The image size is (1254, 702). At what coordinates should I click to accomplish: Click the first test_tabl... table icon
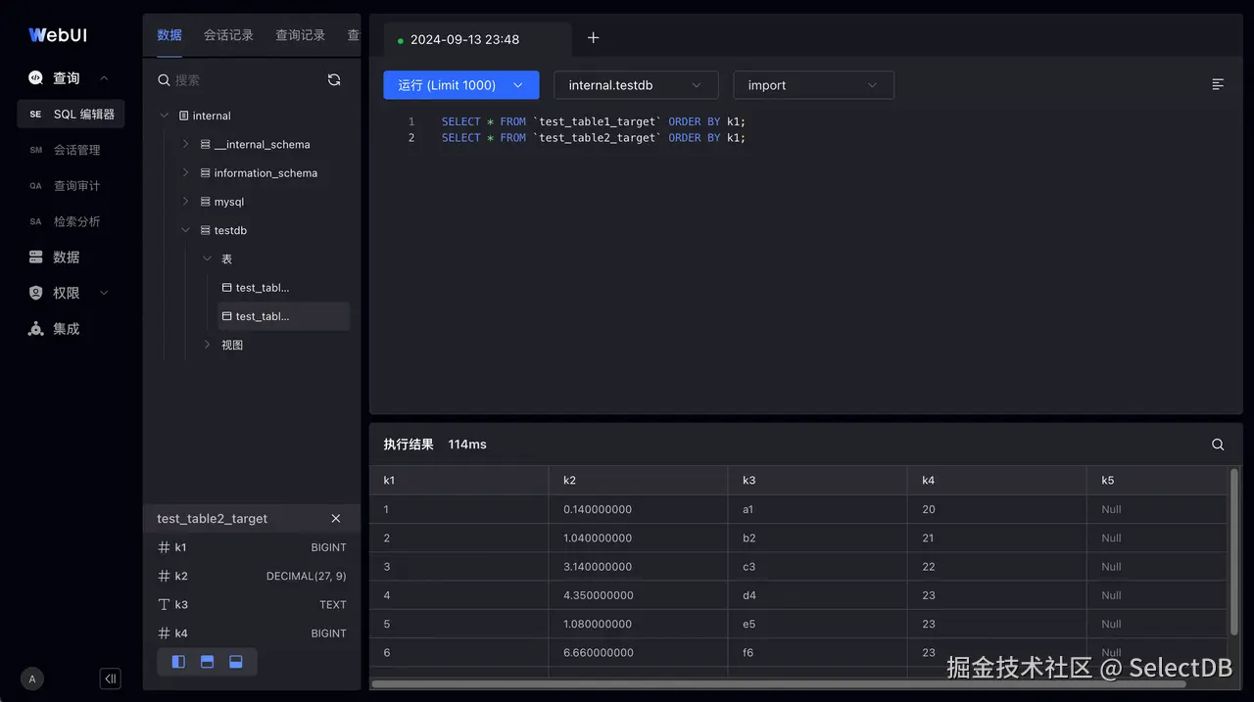coord(226,288)
